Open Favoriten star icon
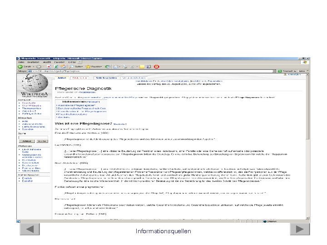This screenshot has height=245, width=327. (94, 67)
